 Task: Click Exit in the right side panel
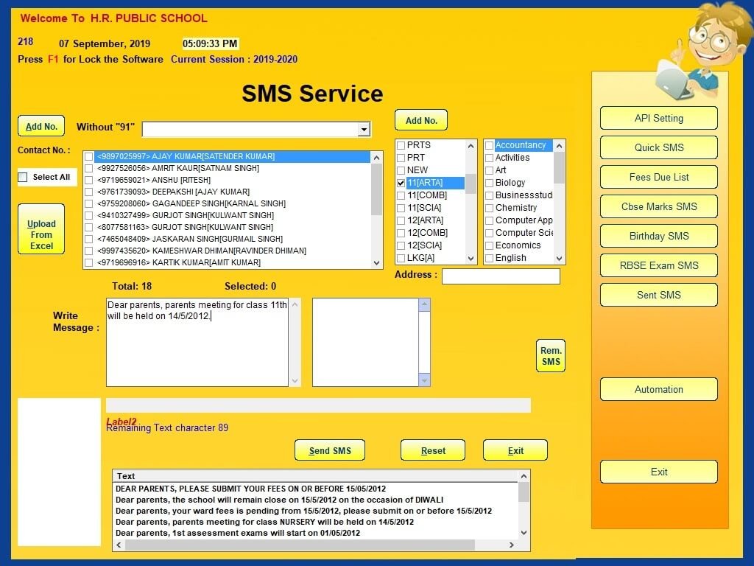tap(659, 472)
